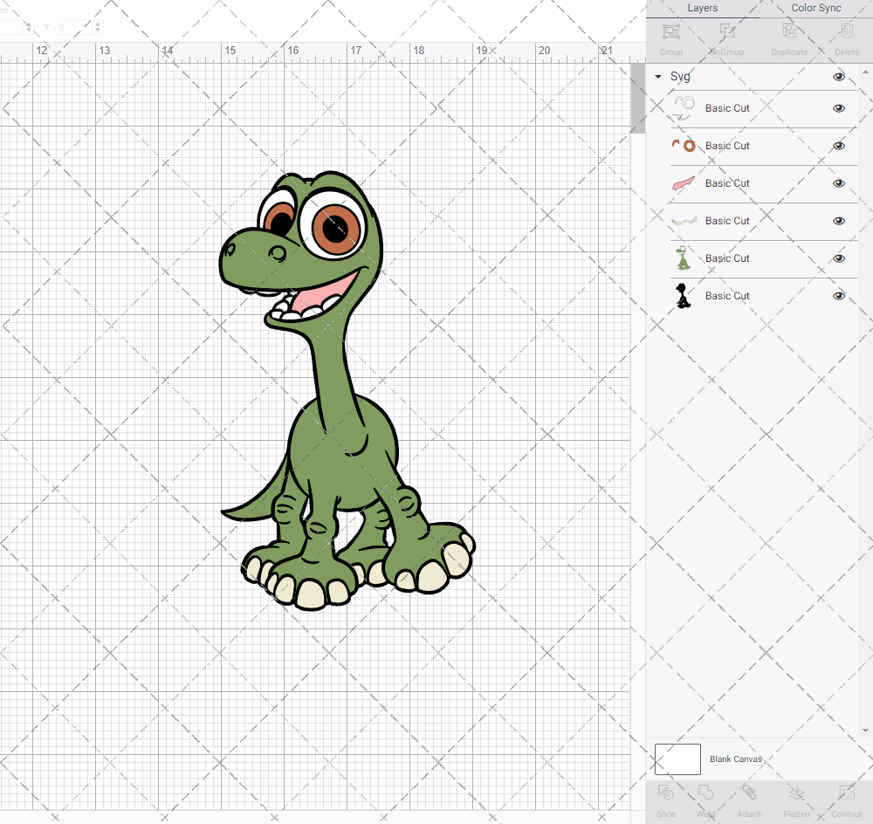This screenshot has height=824, width=873.
Task: Hide the black silhouette Basic Cut layer
Action: (839, 296)
